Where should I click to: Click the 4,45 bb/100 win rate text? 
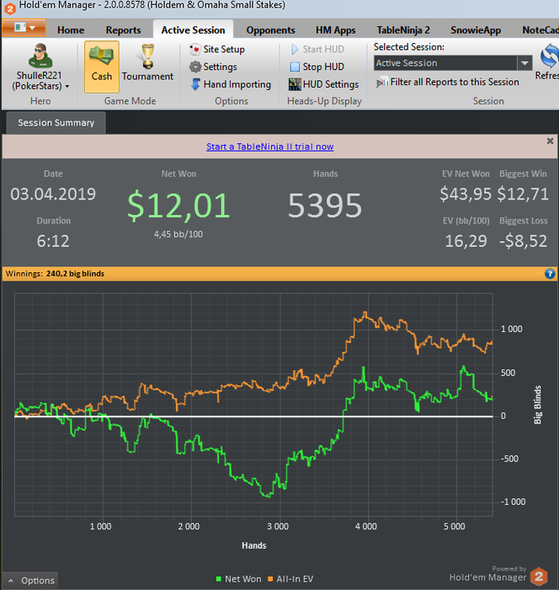[x=178, y=234]
